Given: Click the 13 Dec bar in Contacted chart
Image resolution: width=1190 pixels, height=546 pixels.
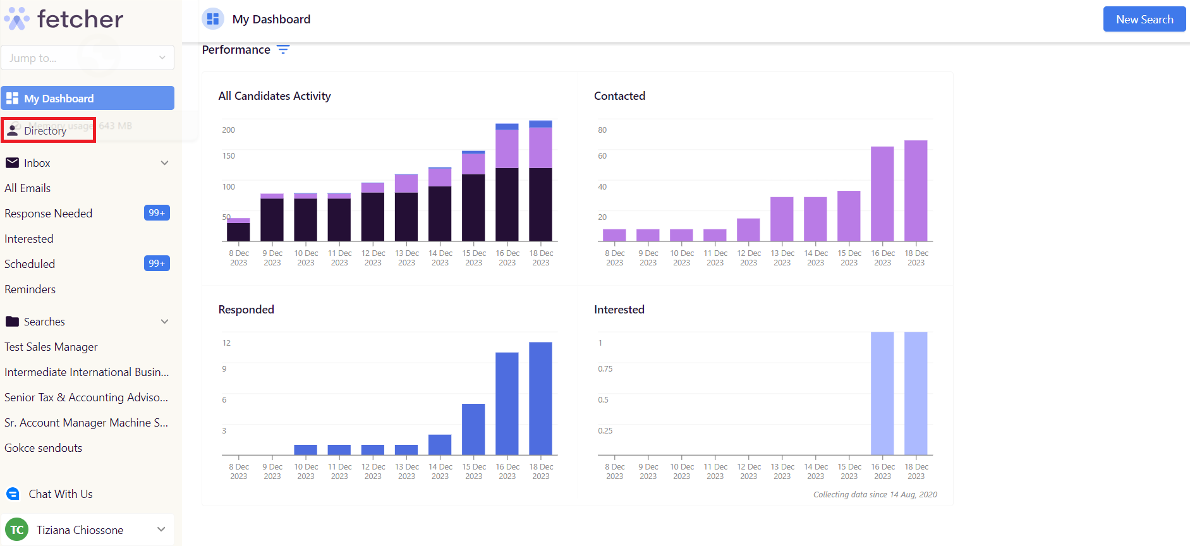Looking at the screenshot, I should pos(782,219).
